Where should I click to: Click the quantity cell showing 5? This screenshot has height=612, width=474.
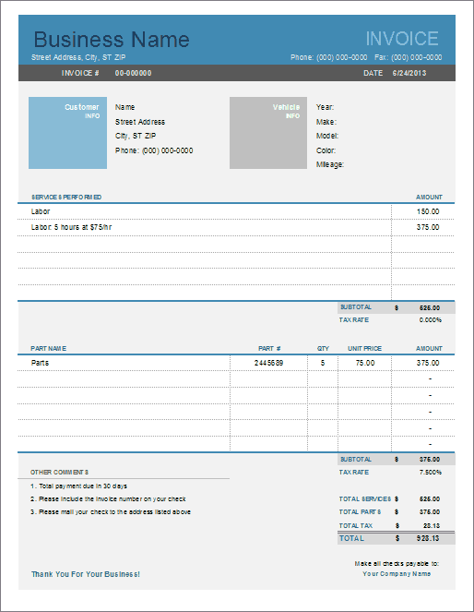(323, 363)
